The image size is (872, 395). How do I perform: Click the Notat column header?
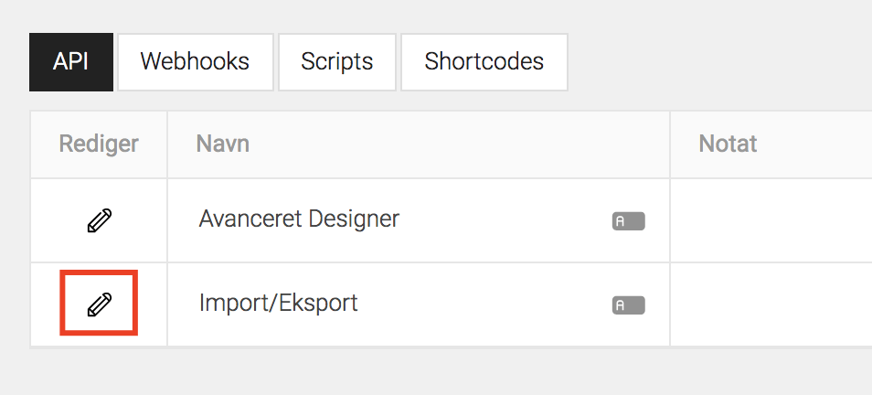pyautogui.click(x=728, y=144)
